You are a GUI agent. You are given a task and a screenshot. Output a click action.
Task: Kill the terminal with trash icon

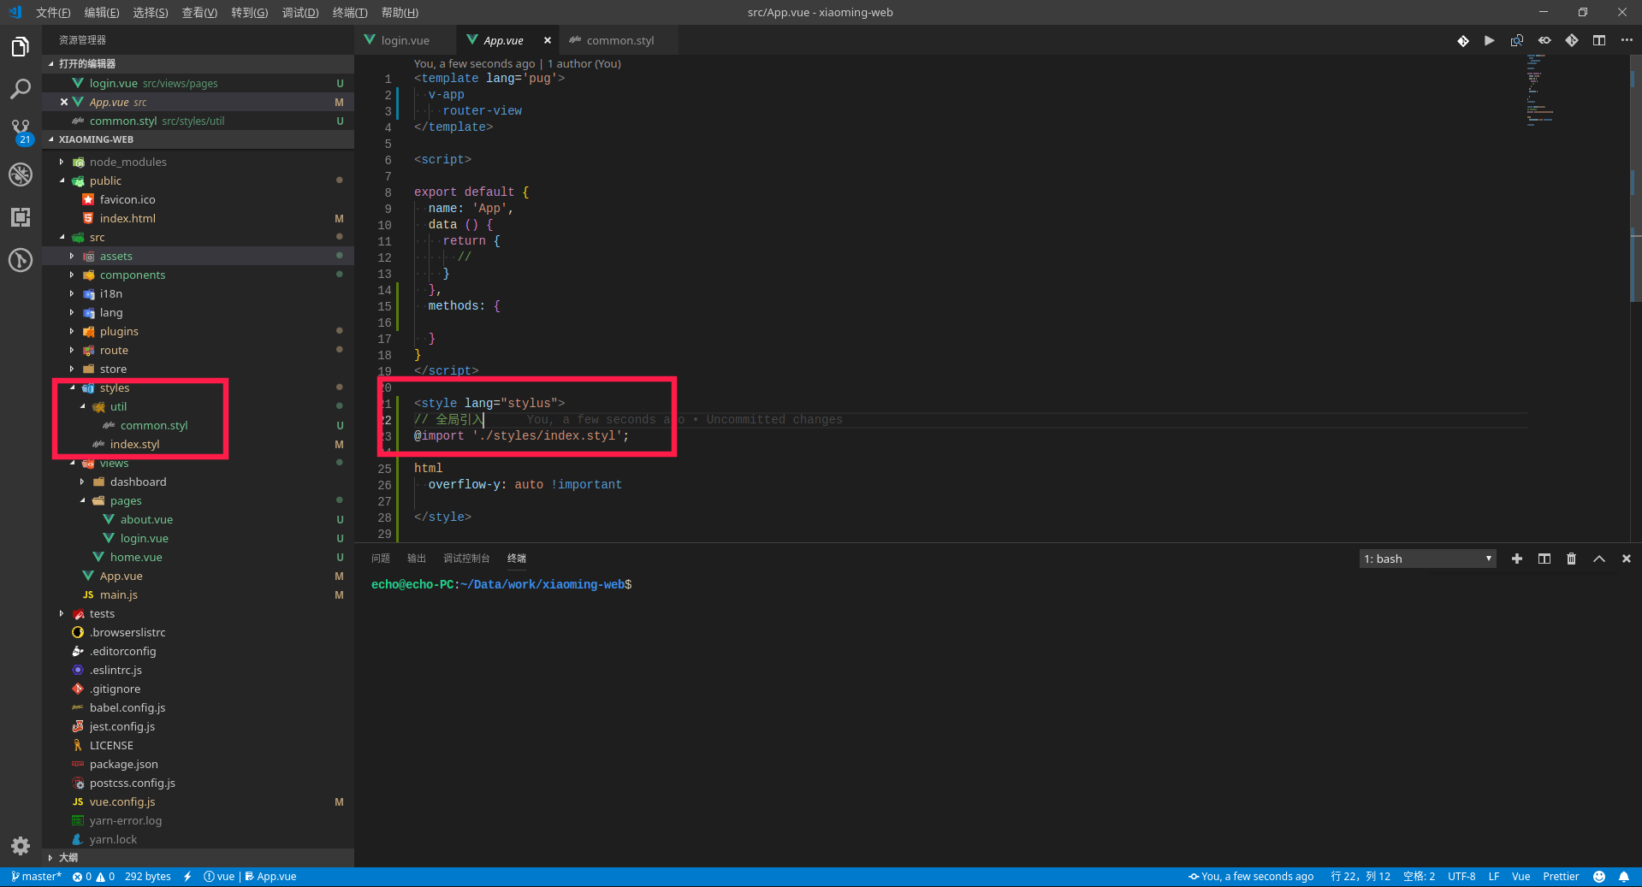1572,559
